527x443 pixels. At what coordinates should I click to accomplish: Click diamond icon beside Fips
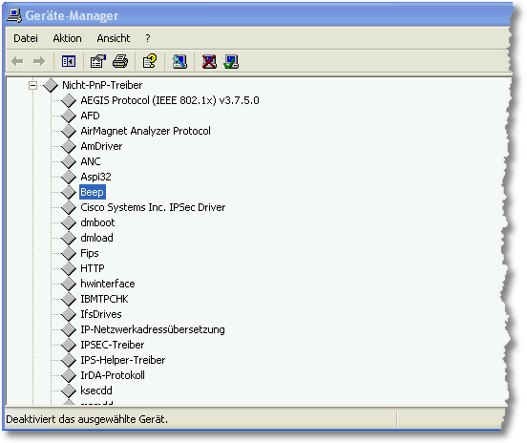pyautogui.click(x=69, y=253)
